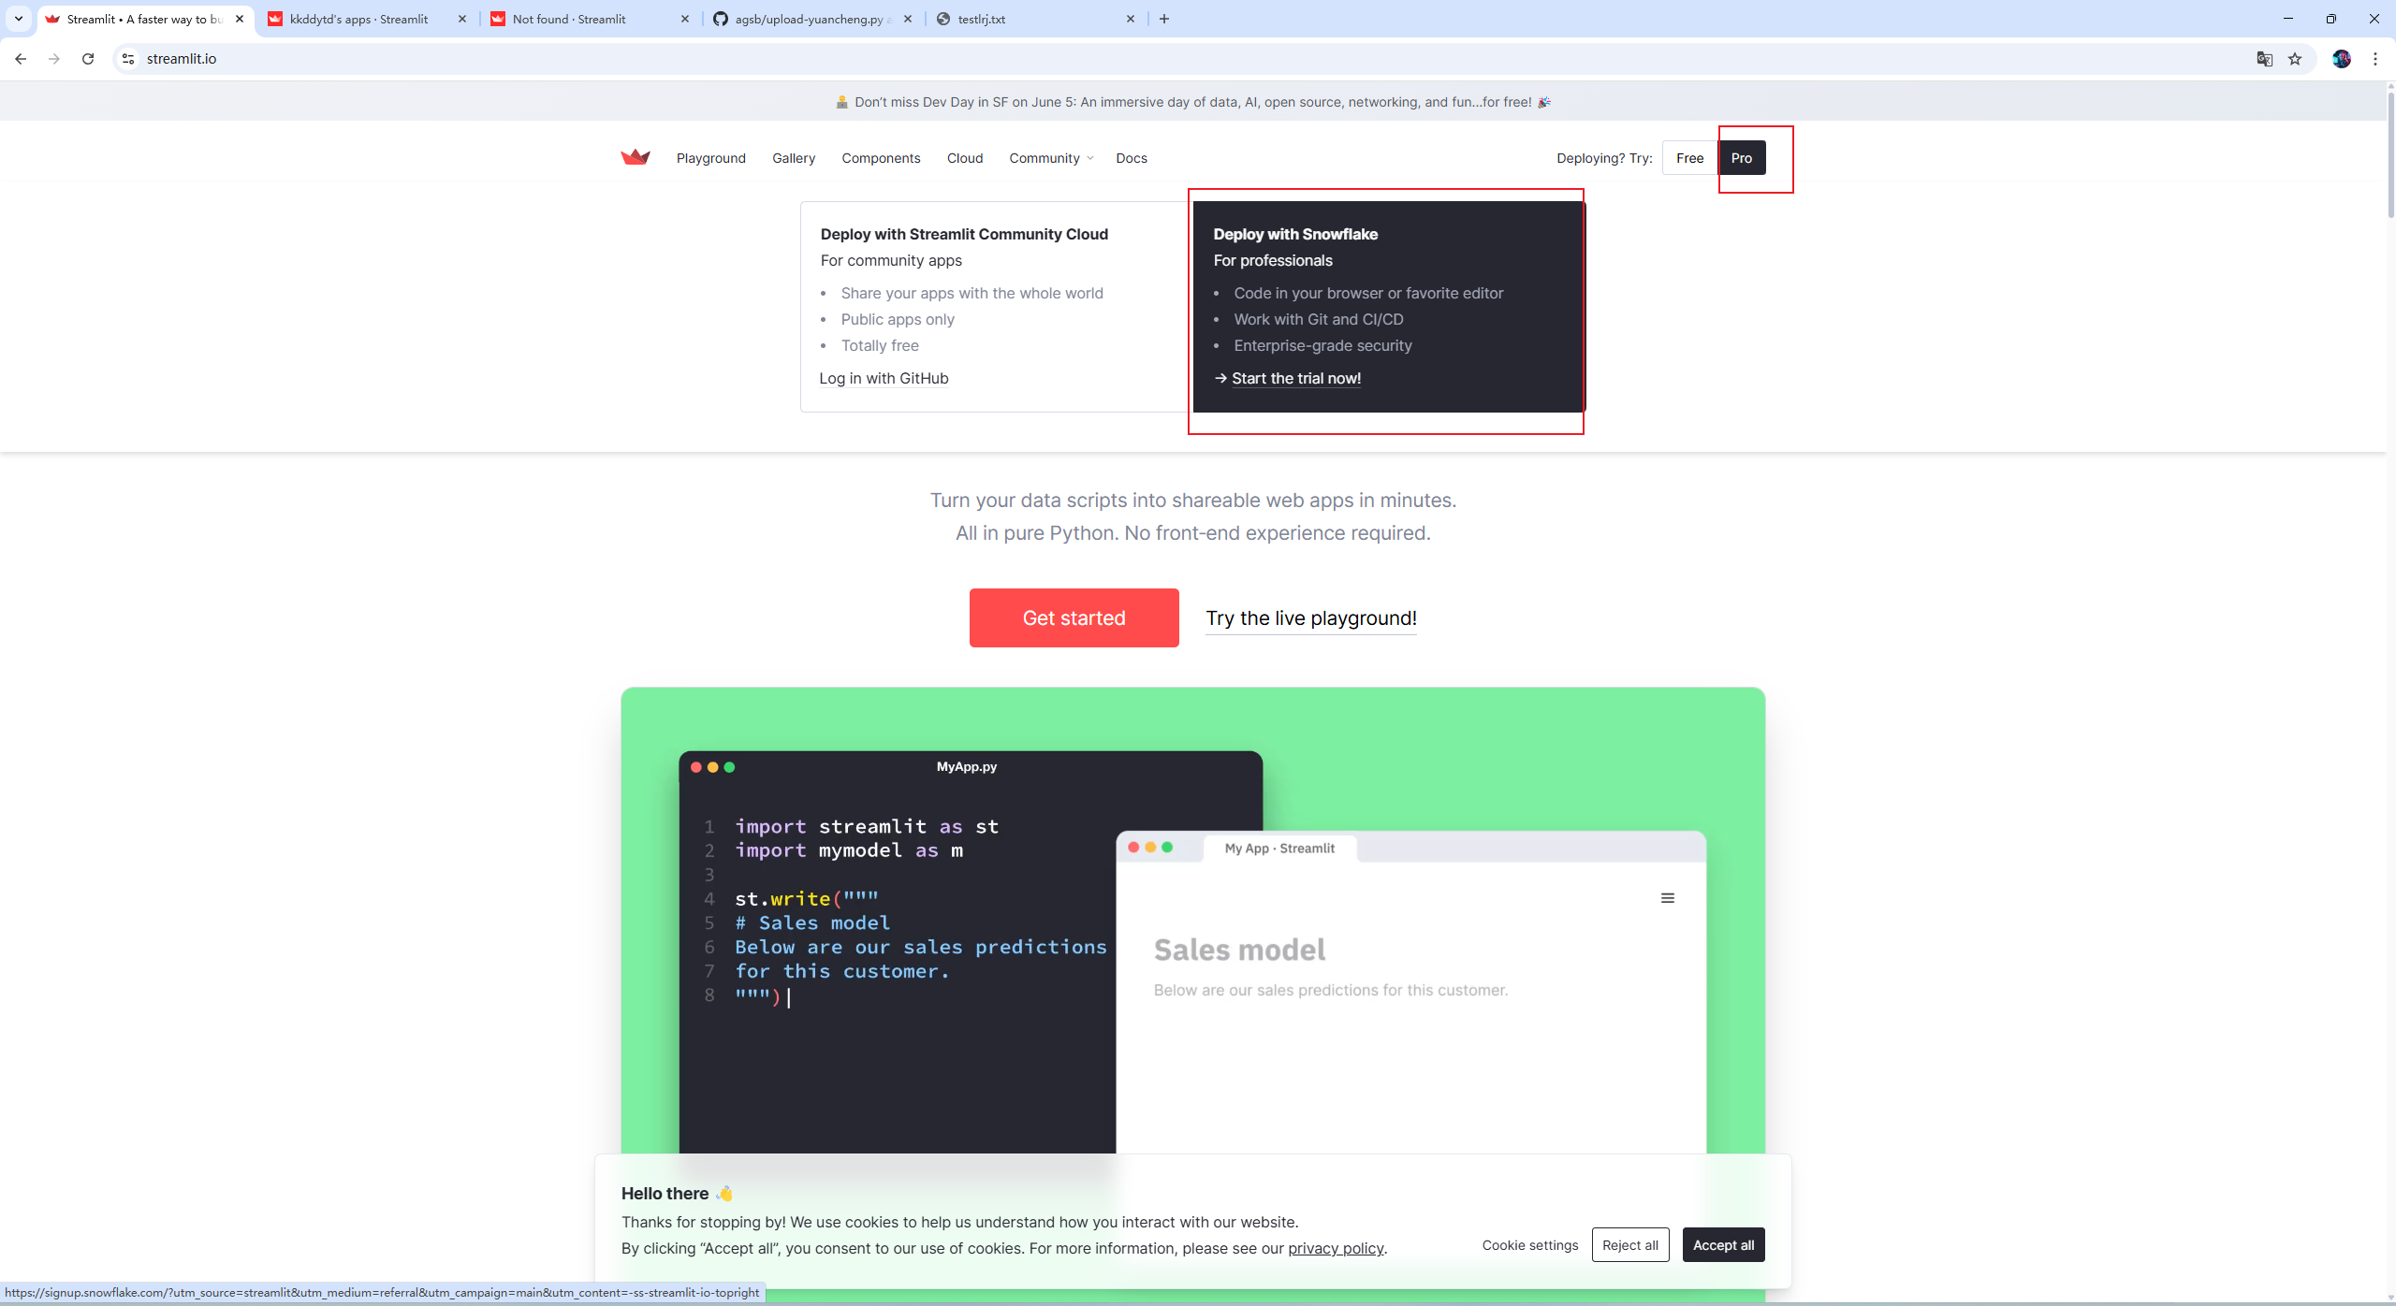Click 'Deploying? Try:' label
The width and height of the screenshot is (2396, 1306).
[x=1604, y=158]
